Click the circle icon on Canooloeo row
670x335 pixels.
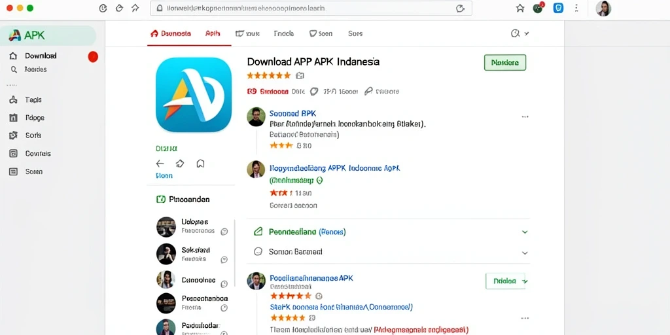pyautogui.click(x=224, y=284)
